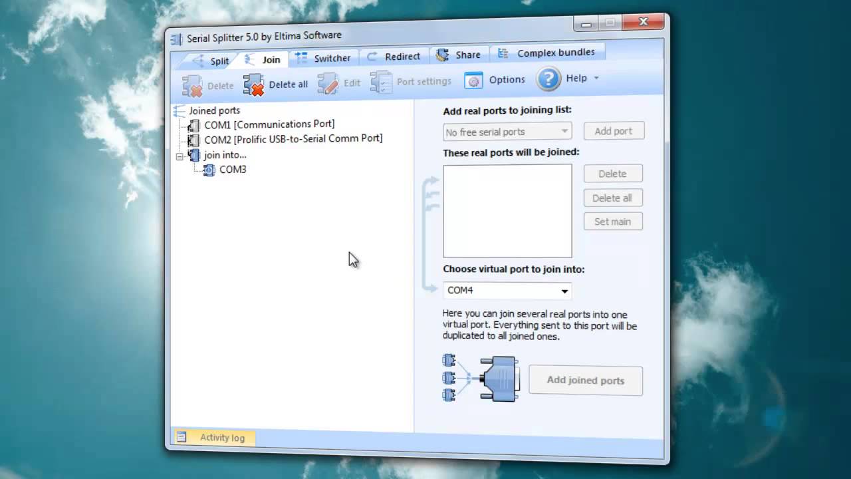Open Options via its gear icon

[x=473, y=80]
